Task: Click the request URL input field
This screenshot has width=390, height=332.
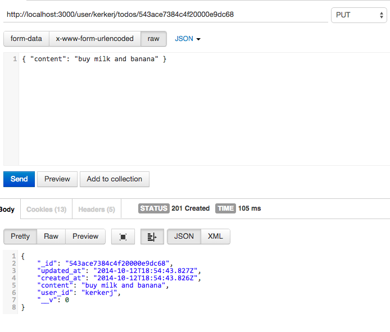Action: pos(166,15)
